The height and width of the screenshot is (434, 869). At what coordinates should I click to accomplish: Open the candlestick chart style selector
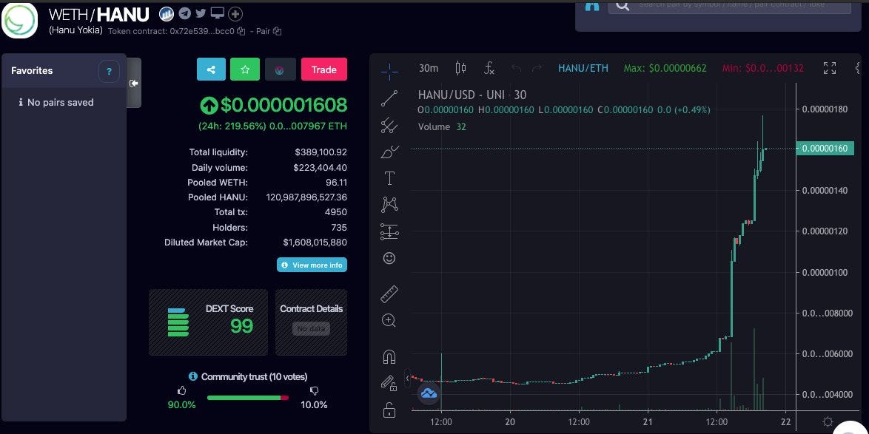pyautogui.click(x=460, y=68)
